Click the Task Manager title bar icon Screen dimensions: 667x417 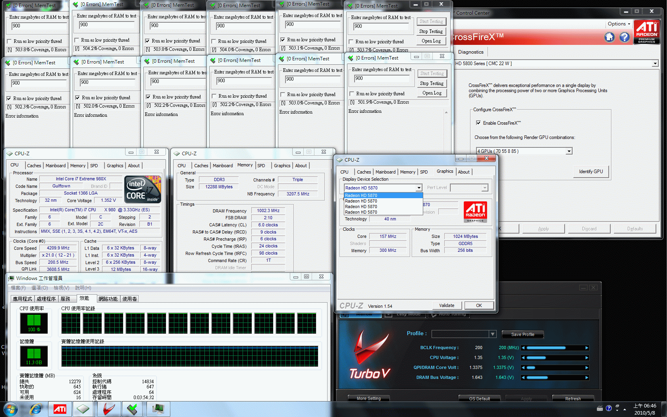coord(11,278)
